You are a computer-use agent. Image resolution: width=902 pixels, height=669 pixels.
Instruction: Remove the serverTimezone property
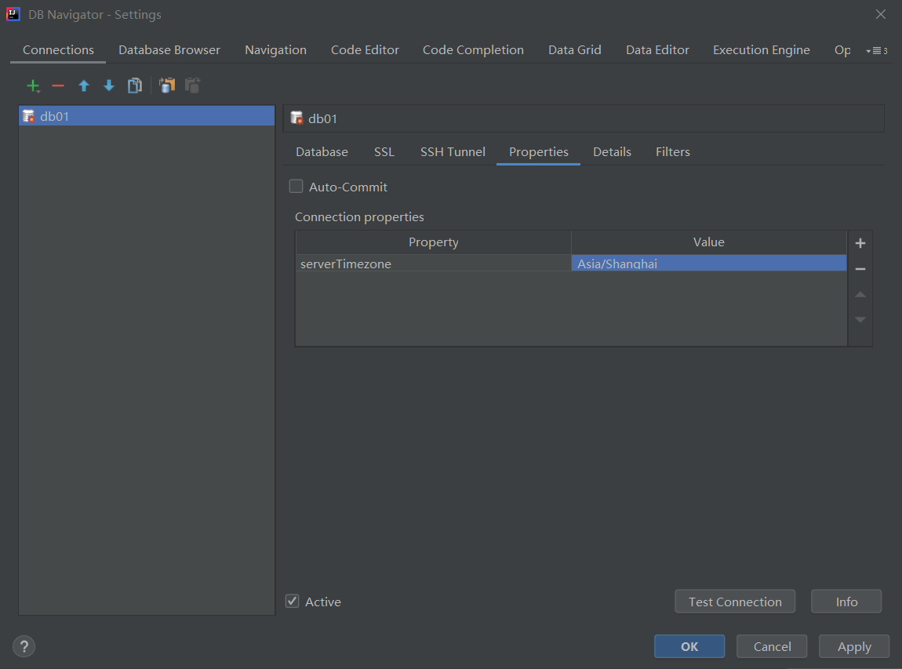(860, 268)
